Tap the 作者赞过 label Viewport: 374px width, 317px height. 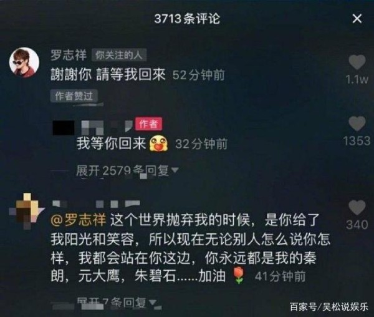point(74,96)
